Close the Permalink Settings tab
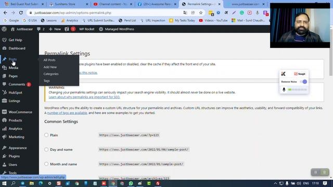Screen dimensions: 333x187 click(x=220, y=4)
